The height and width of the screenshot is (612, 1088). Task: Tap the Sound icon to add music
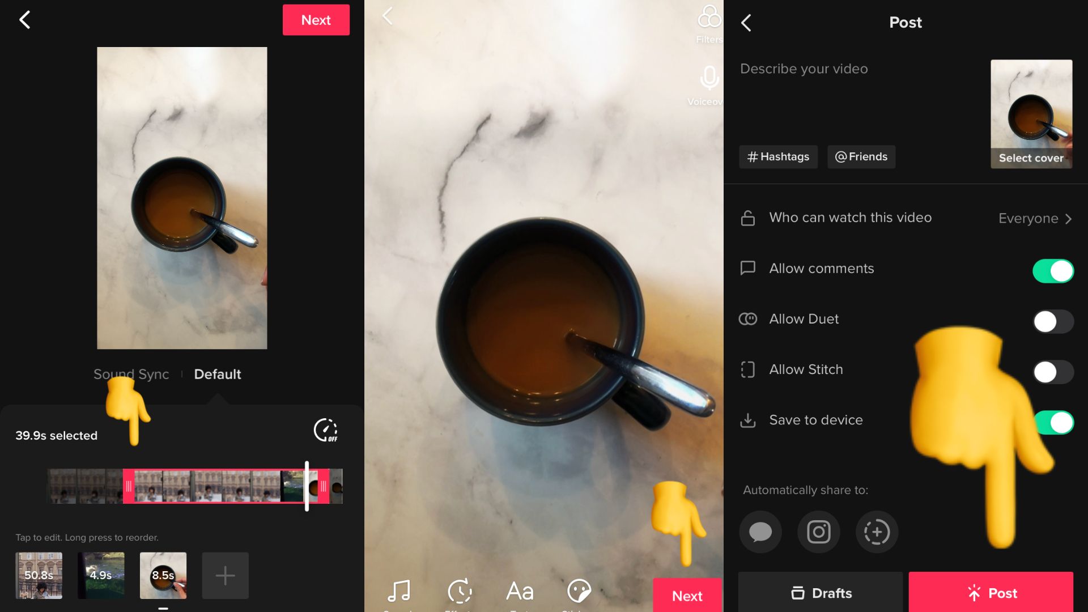398,592
